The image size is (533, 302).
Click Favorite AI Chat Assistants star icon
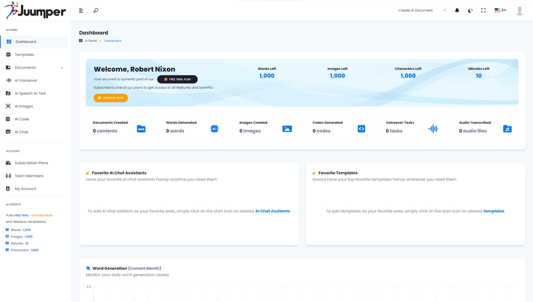88,173
